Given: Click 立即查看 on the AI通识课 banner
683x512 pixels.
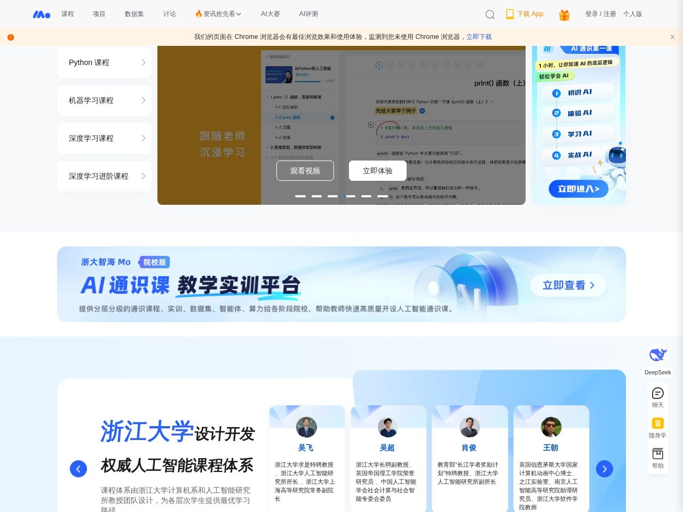Looking at the screenshot, I should tap(568, 285).
